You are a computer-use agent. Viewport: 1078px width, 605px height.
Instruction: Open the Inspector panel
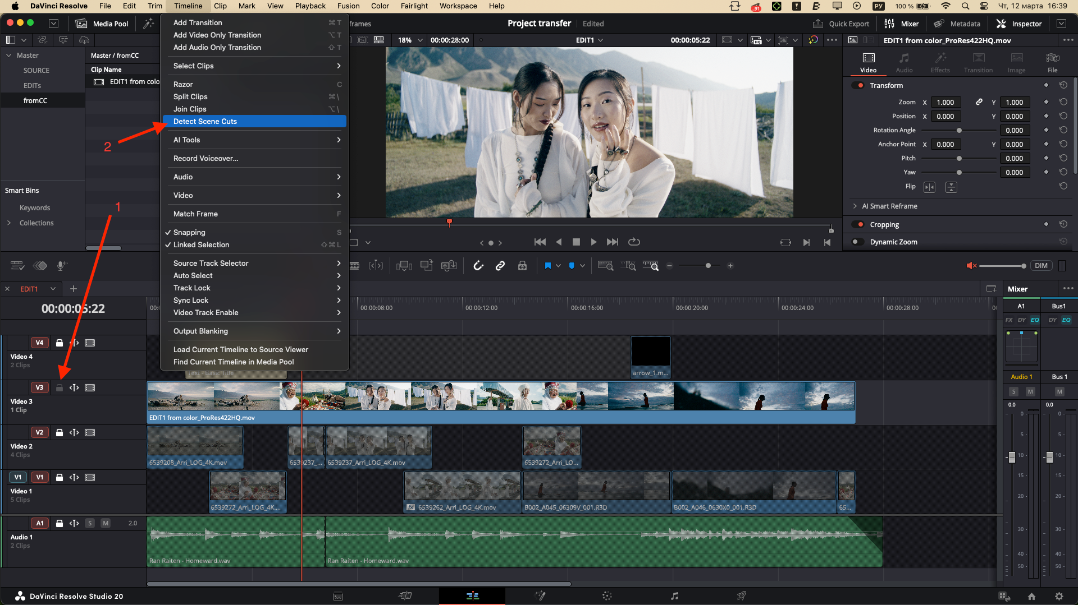click(1019, 24)
